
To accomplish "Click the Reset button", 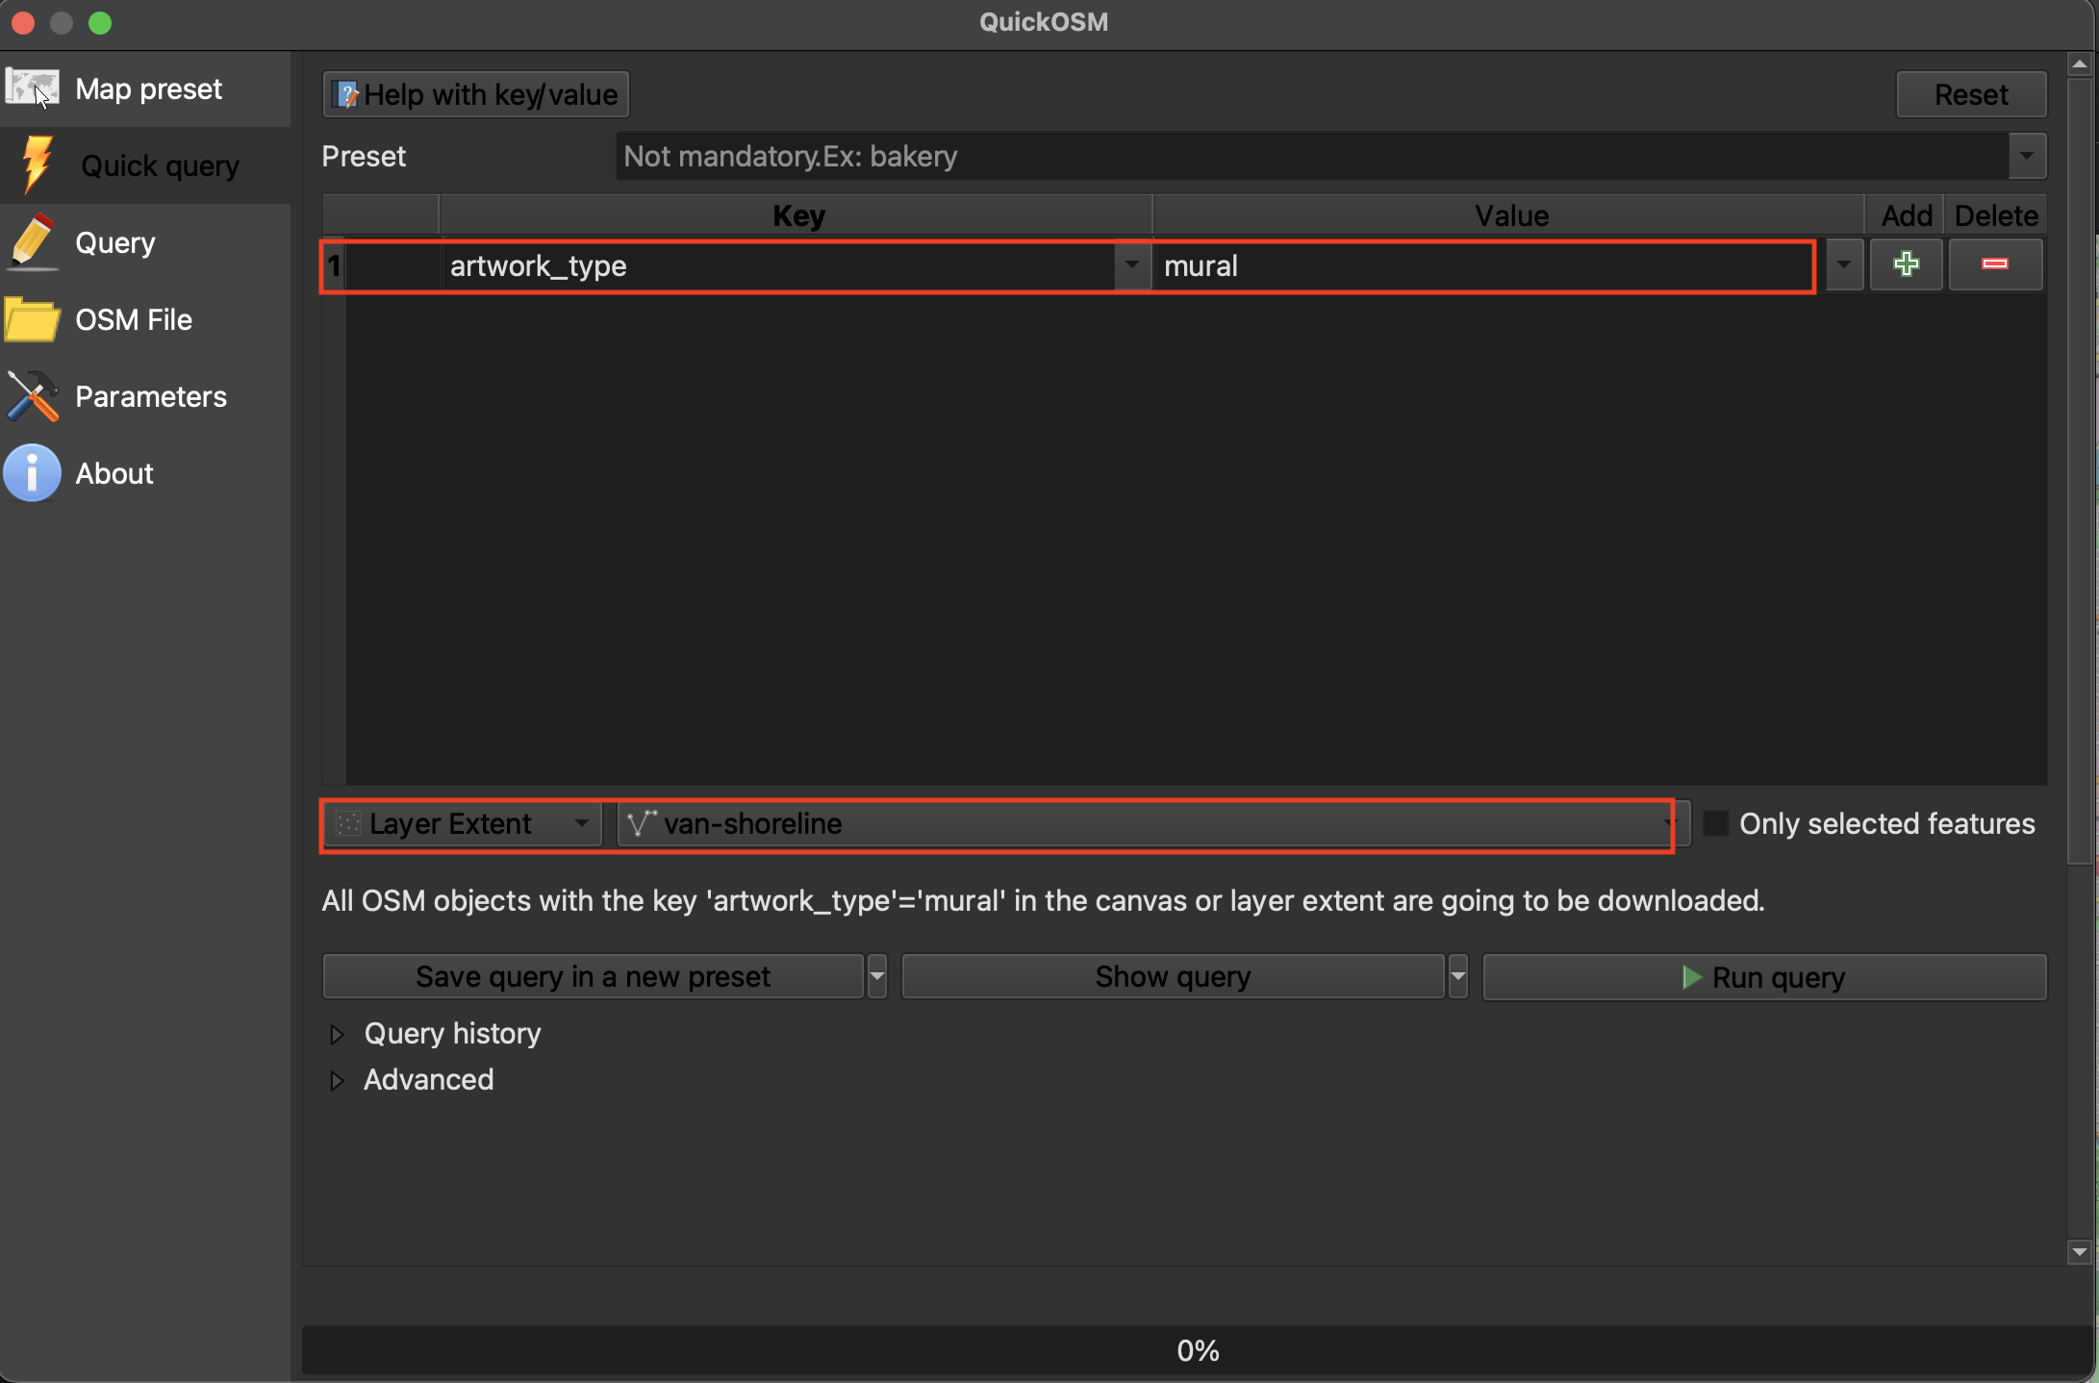I will 1971,94.
